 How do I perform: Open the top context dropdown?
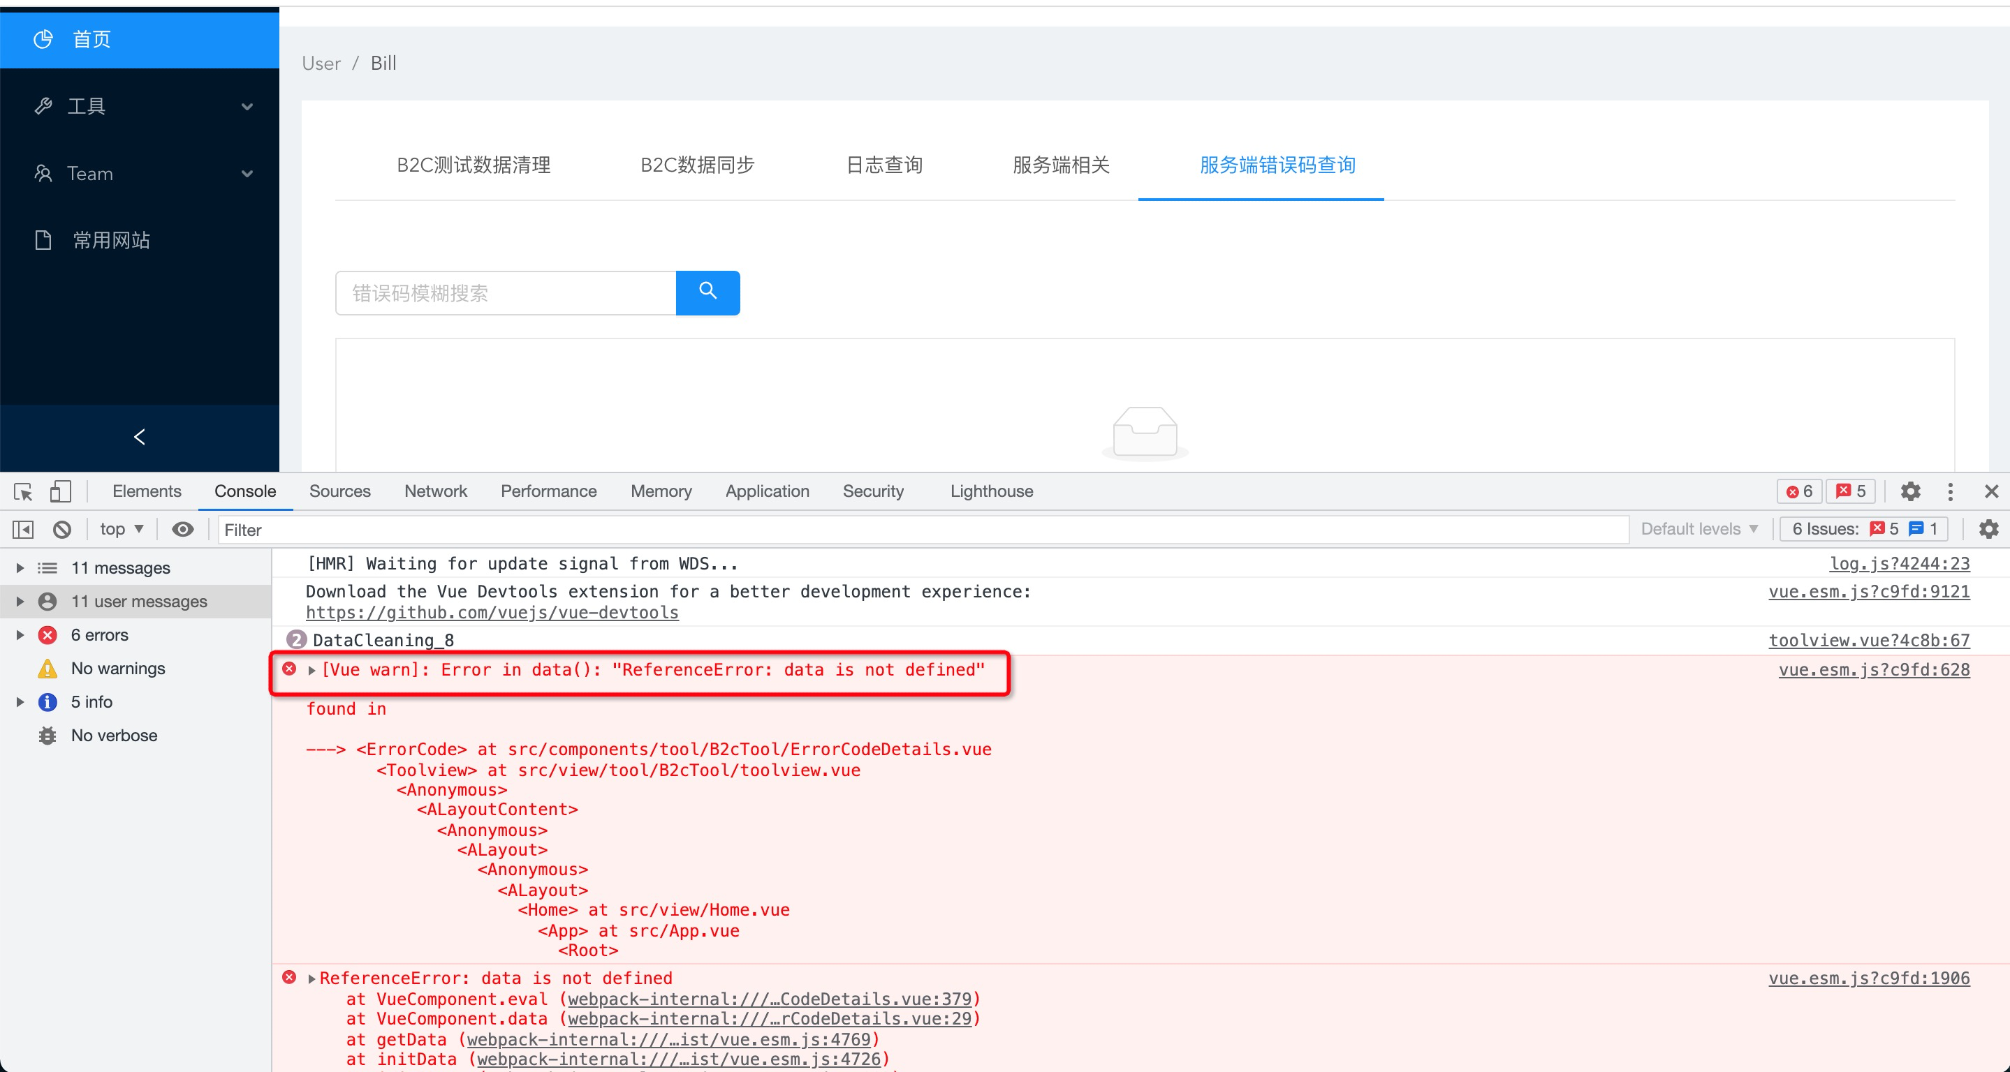pyautogui.click(x=121, y=530)
